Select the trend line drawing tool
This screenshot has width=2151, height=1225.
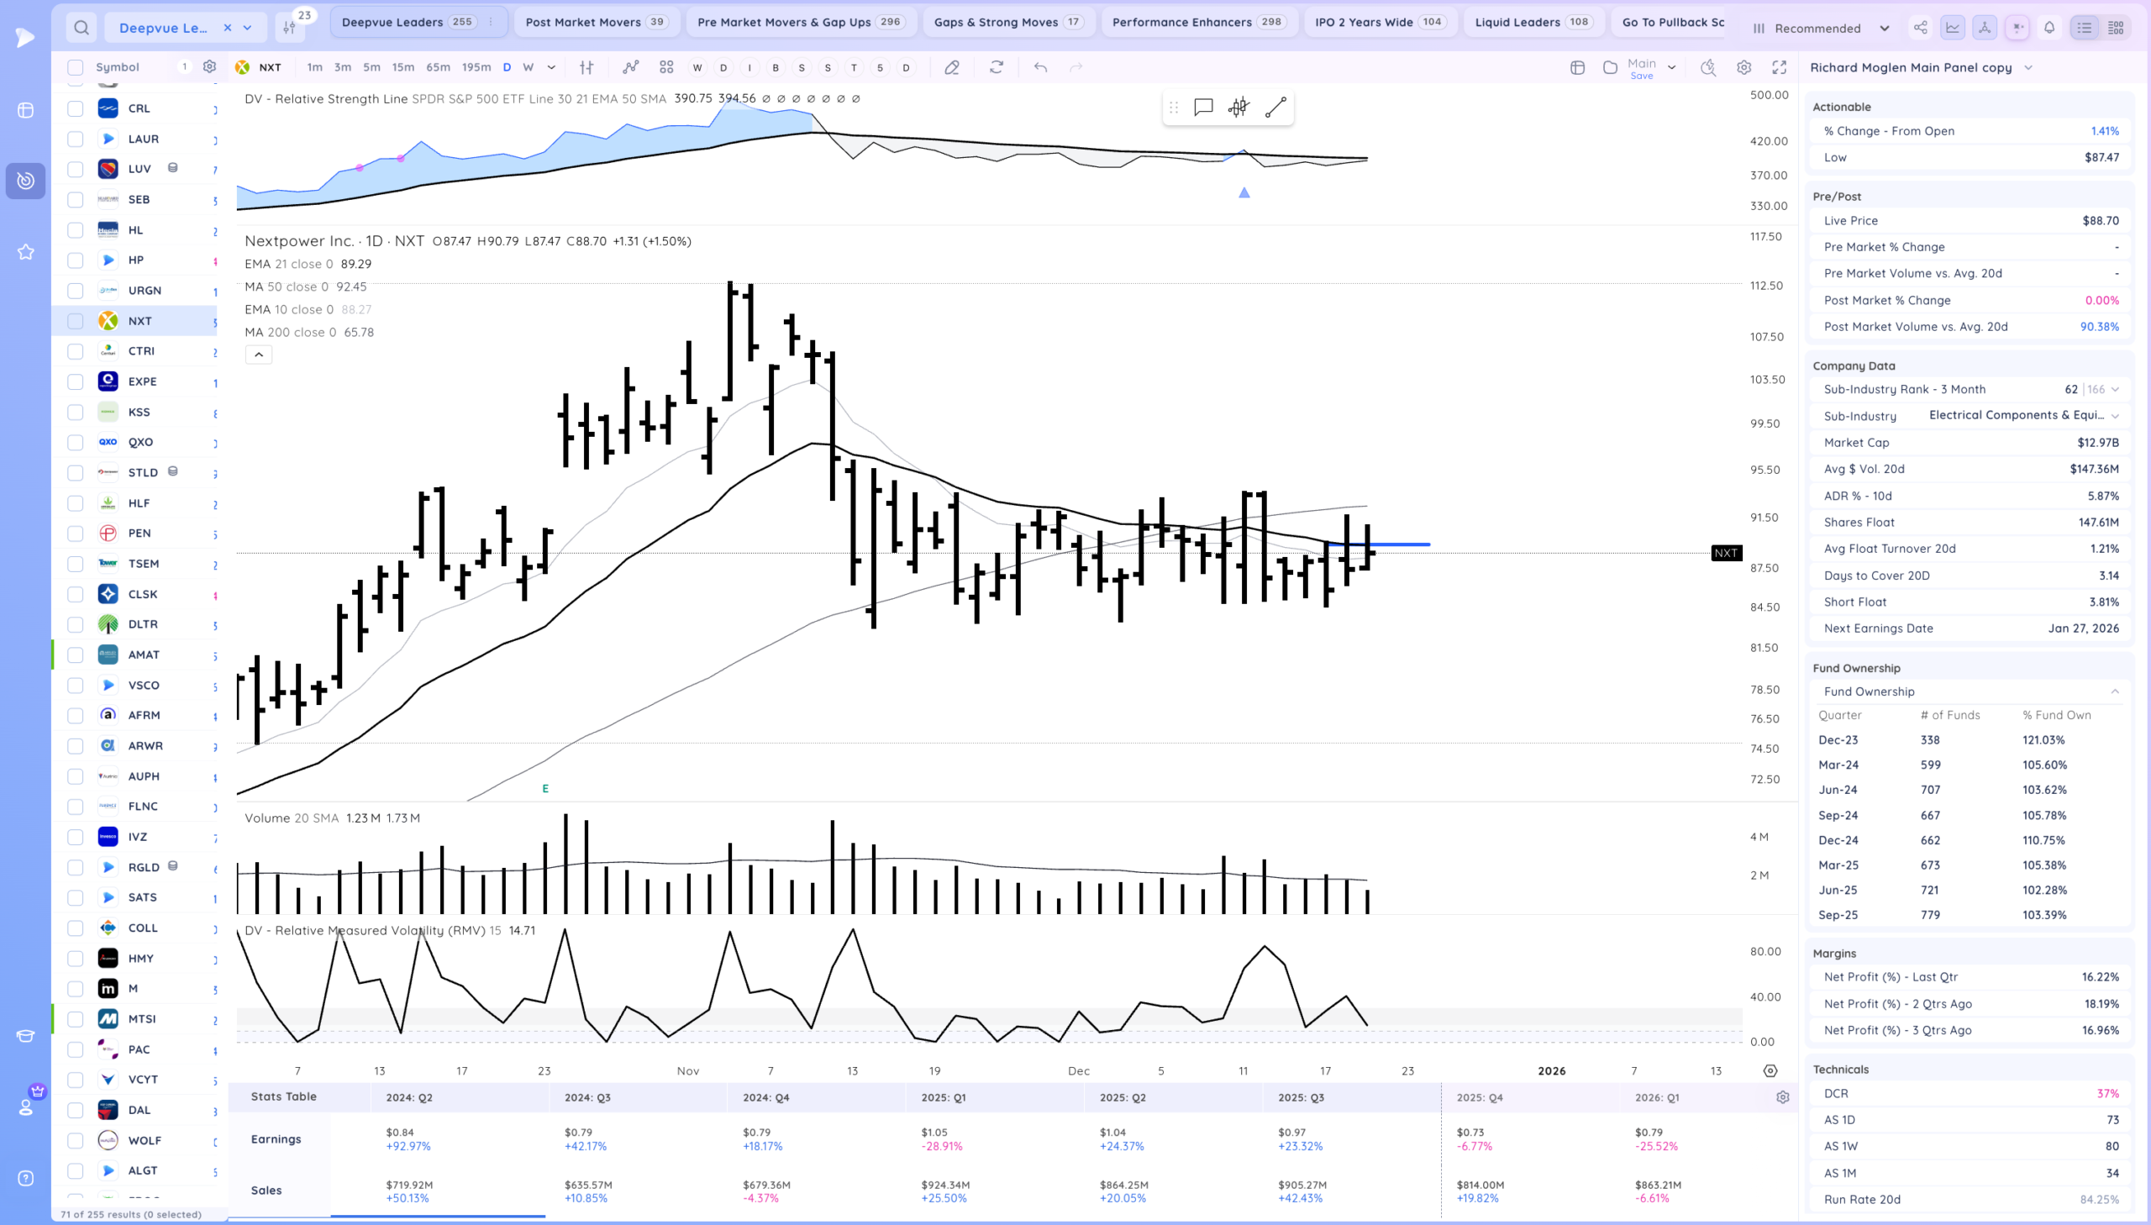(x=1275, y=107)
